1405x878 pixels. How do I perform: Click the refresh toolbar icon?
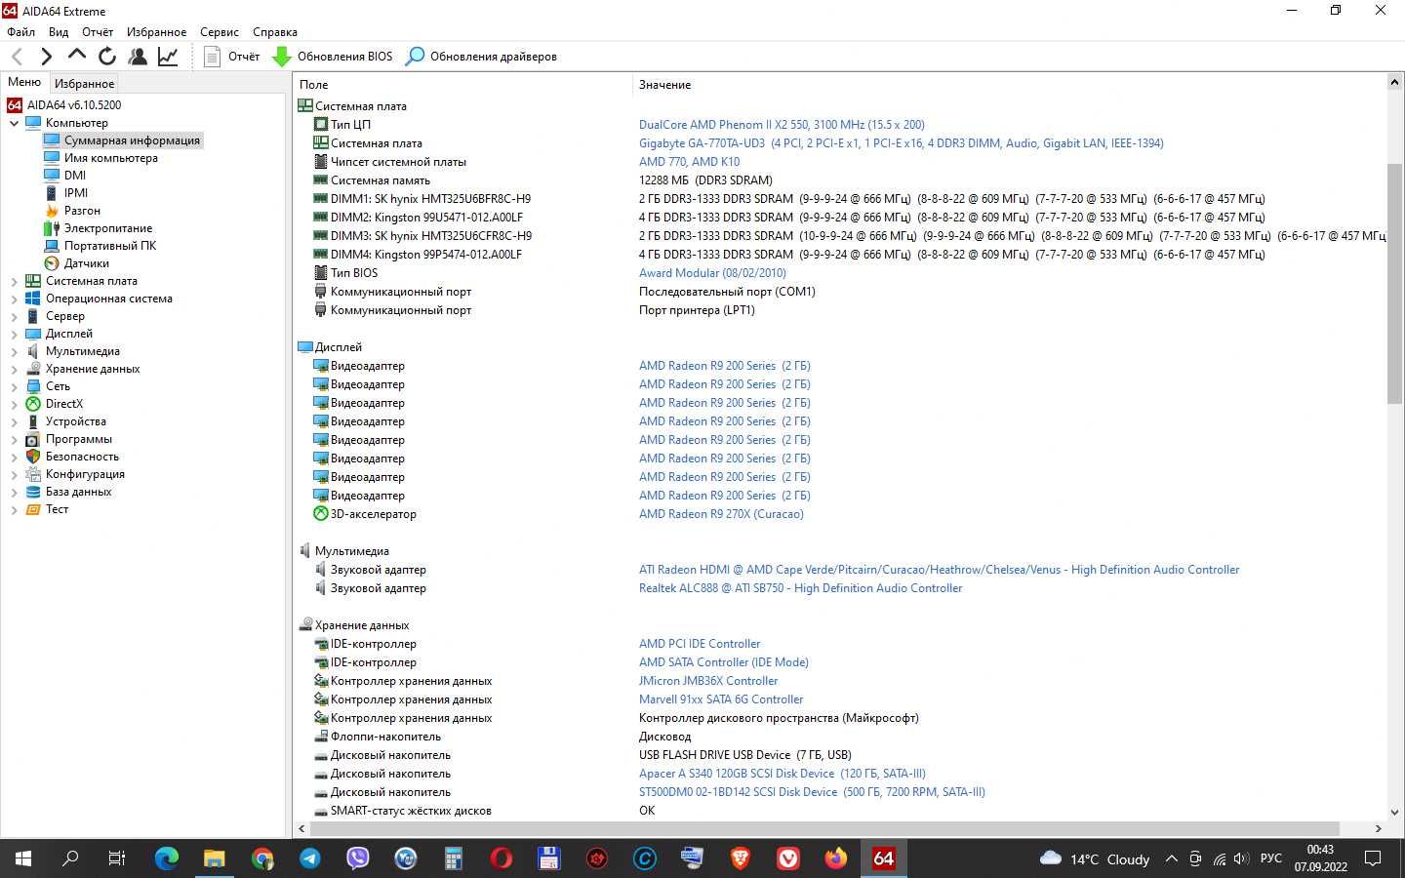[x=107, y=57]
